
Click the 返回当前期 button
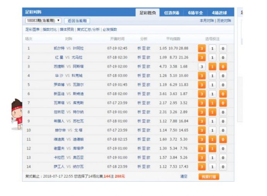pyautogui.click(x=77, y=20)
